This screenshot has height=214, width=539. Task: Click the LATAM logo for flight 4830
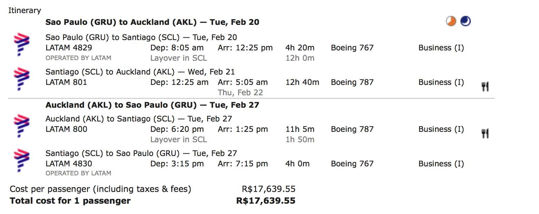coord(21,160)
